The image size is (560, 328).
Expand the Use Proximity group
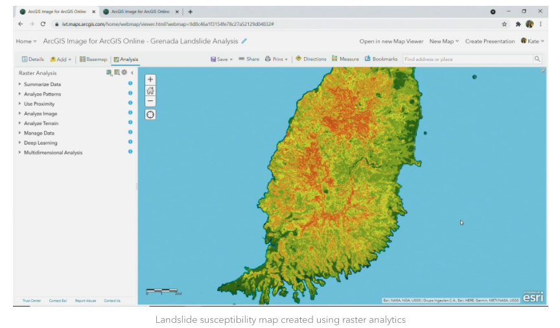[19, 103]
